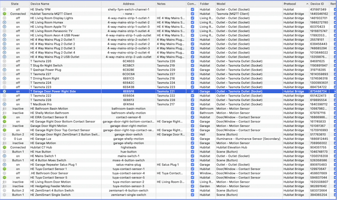Click green icon for HE Garage Right Door Bottom Contact Sensor
The image size is (337, 200).
[4, 121]
